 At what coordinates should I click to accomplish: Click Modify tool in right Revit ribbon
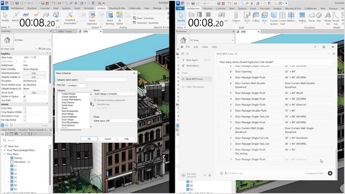pos(181,17)
